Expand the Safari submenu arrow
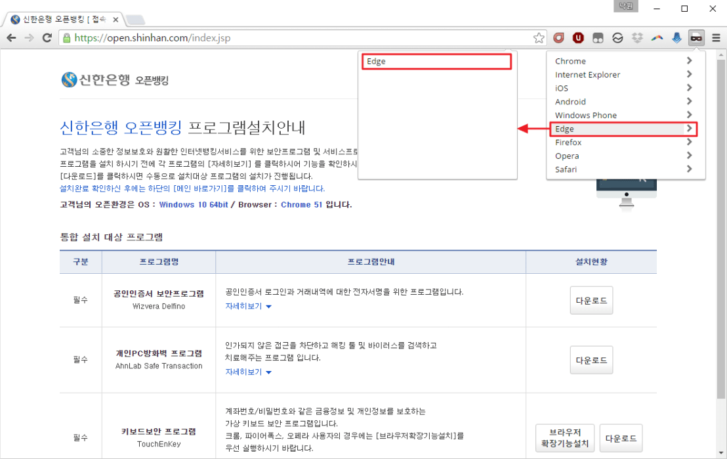 (689, 169)
